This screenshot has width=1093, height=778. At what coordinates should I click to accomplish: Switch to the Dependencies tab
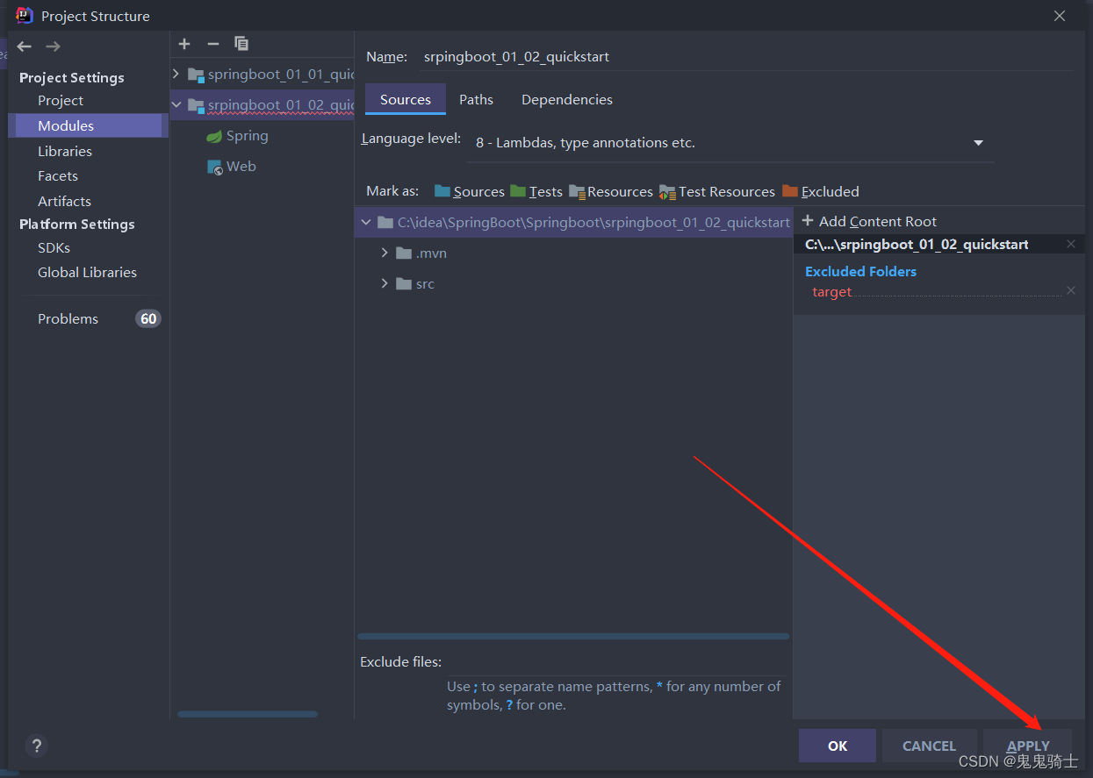point(567,99)
